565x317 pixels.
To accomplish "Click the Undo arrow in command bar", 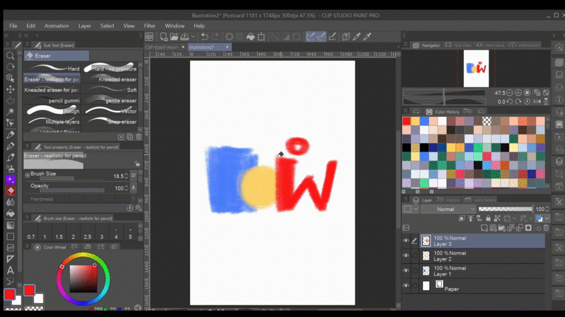I will click(x=205, y=36).
